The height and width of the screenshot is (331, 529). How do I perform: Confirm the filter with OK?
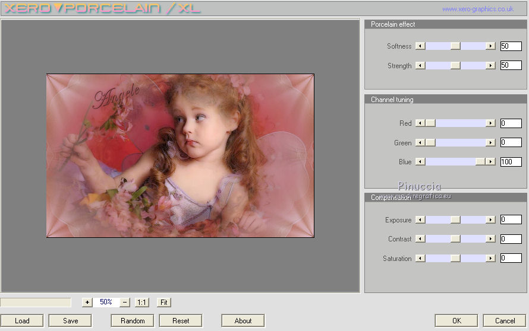pos(456,320)
